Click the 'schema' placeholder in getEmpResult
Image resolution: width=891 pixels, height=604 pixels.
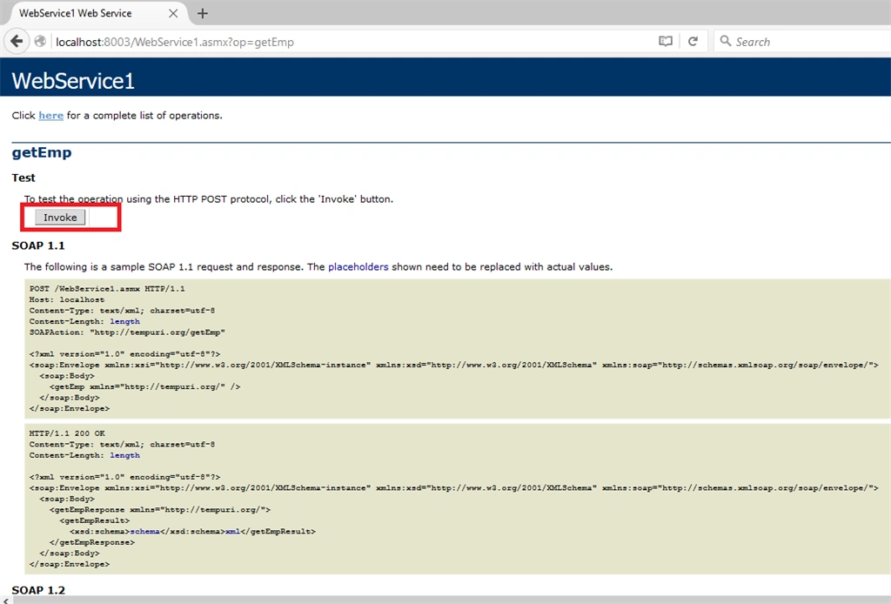(x=145, y=531)
